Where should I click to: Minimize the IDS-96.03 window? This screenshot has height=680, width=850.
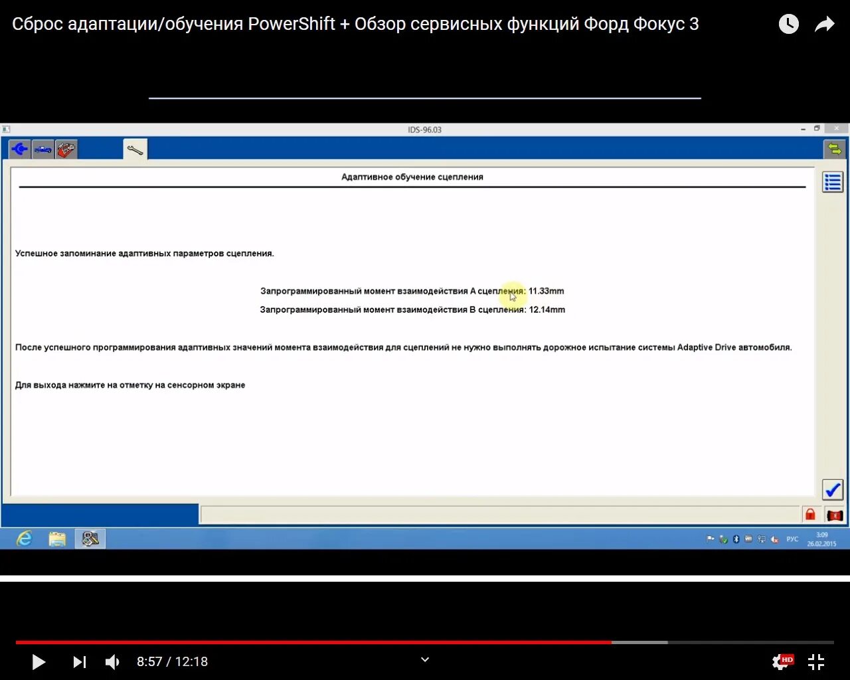(804, 129)
